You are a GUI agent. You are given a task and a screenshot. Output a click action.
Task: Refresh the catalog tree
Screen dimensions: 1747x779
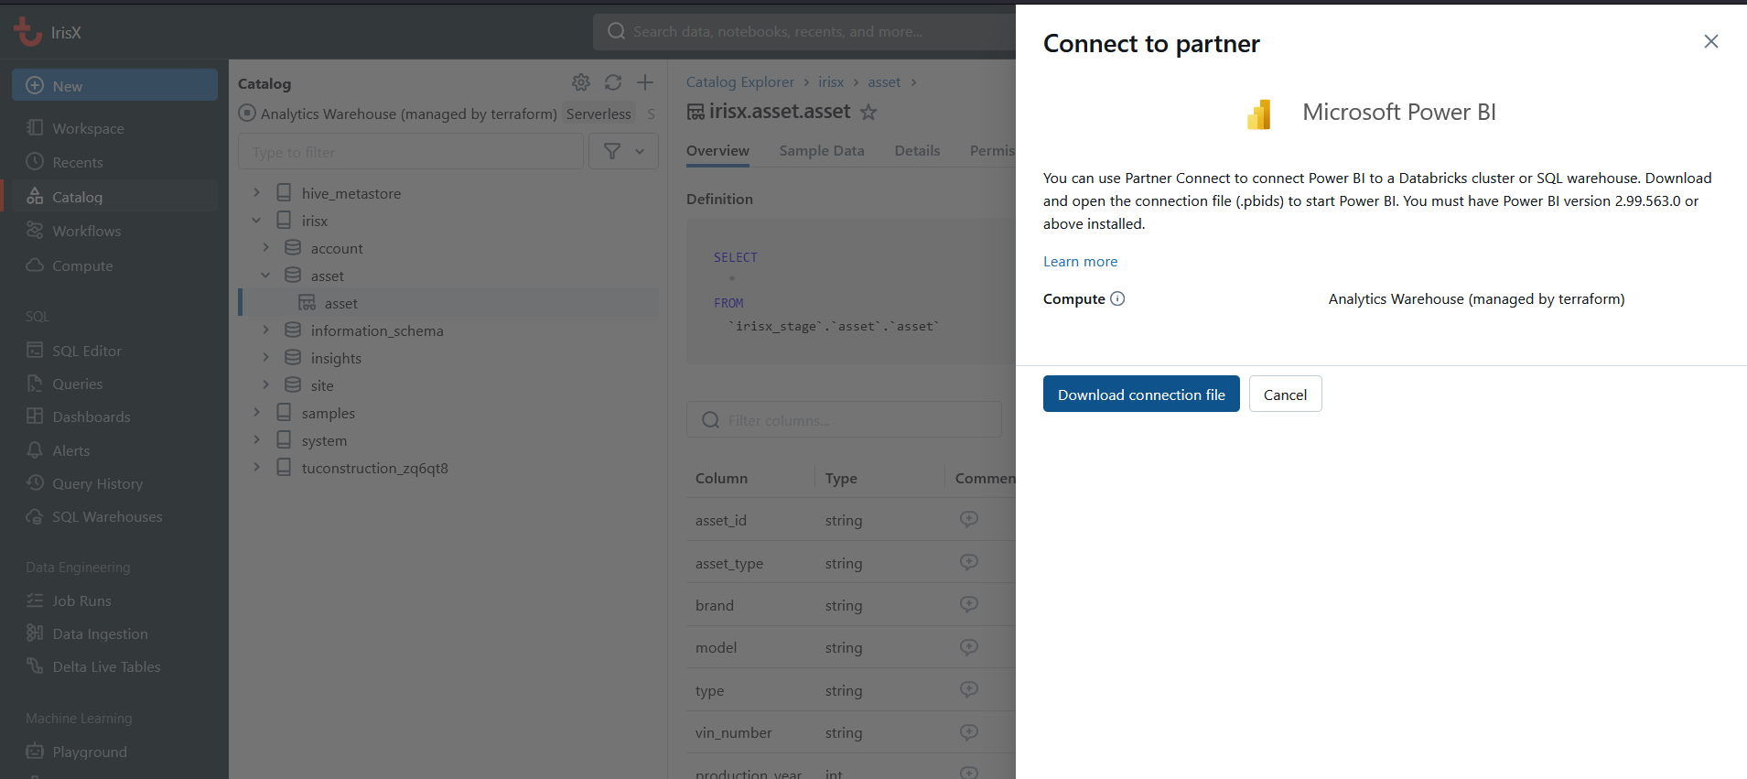coord(613,82)
